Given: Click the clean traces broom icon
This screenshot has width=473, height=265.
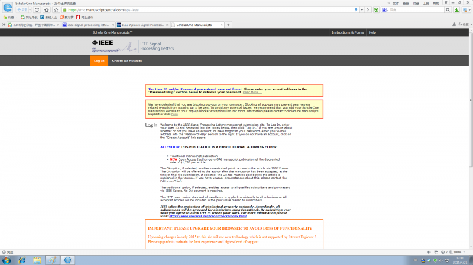Looking at the screenshot, I should point(454,24).
